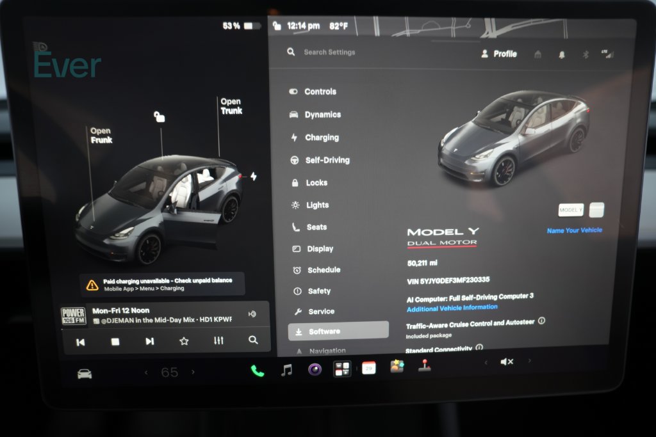Open the Controls settings menu

[313, 91]
